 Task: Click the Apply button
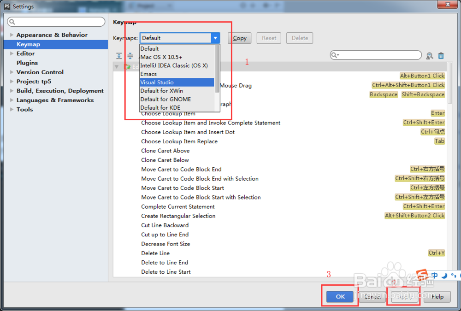[x=405, y=297]
